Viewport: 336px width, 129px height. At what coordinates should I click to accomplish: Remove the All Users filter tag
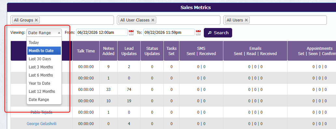(246, 20)
